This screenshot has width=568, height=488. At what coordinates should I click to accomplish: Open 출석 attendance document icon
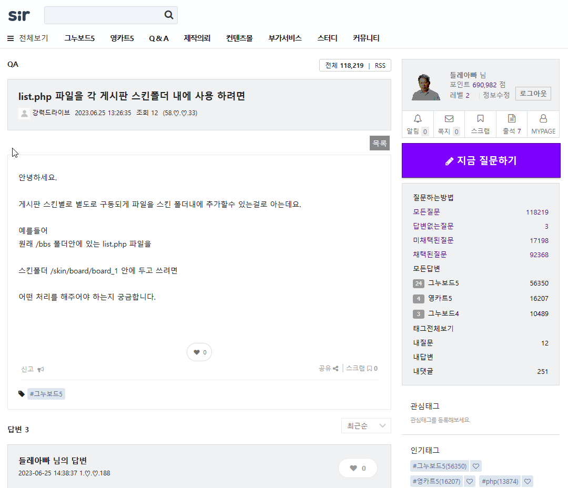(511, 124)
